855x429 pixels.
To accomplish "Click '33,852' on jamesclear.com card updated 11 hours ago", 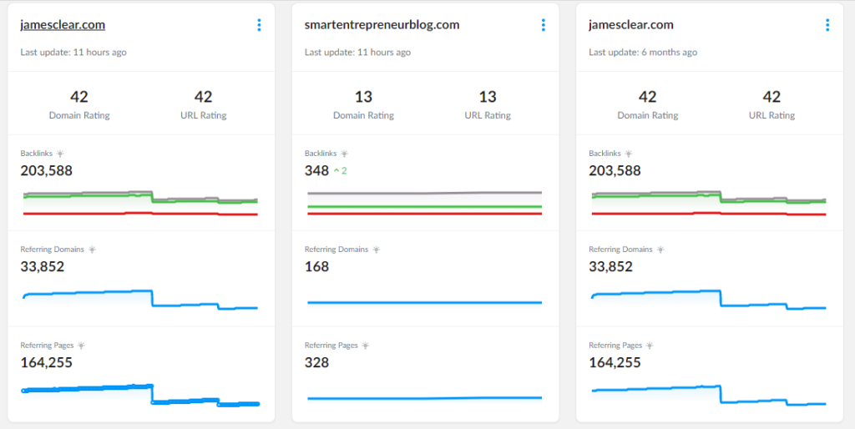I will click(42, 266).
